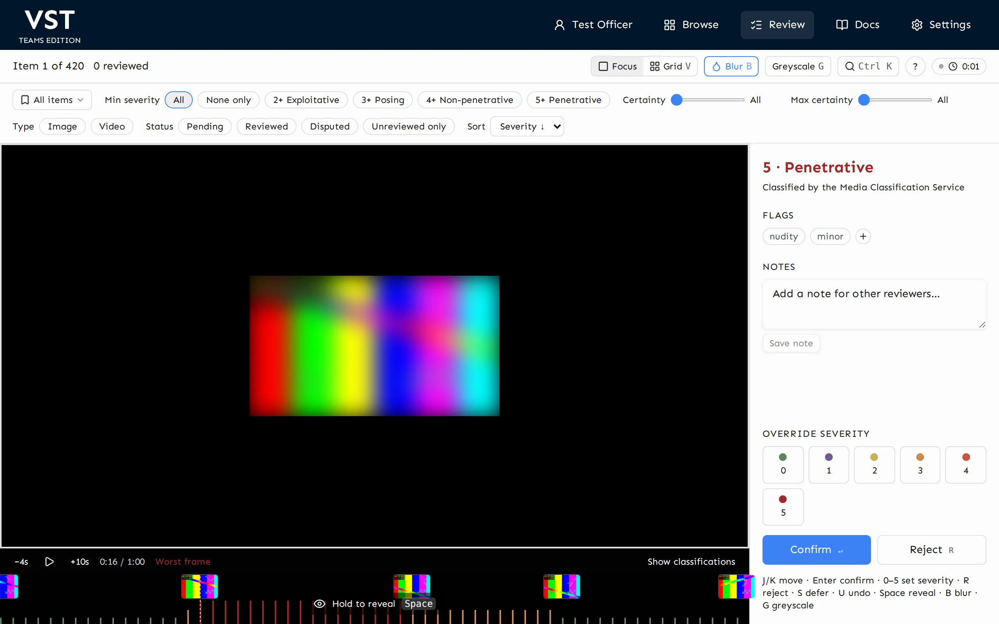
Task: Override severity to 1
Action: click(x=828, y=465)
